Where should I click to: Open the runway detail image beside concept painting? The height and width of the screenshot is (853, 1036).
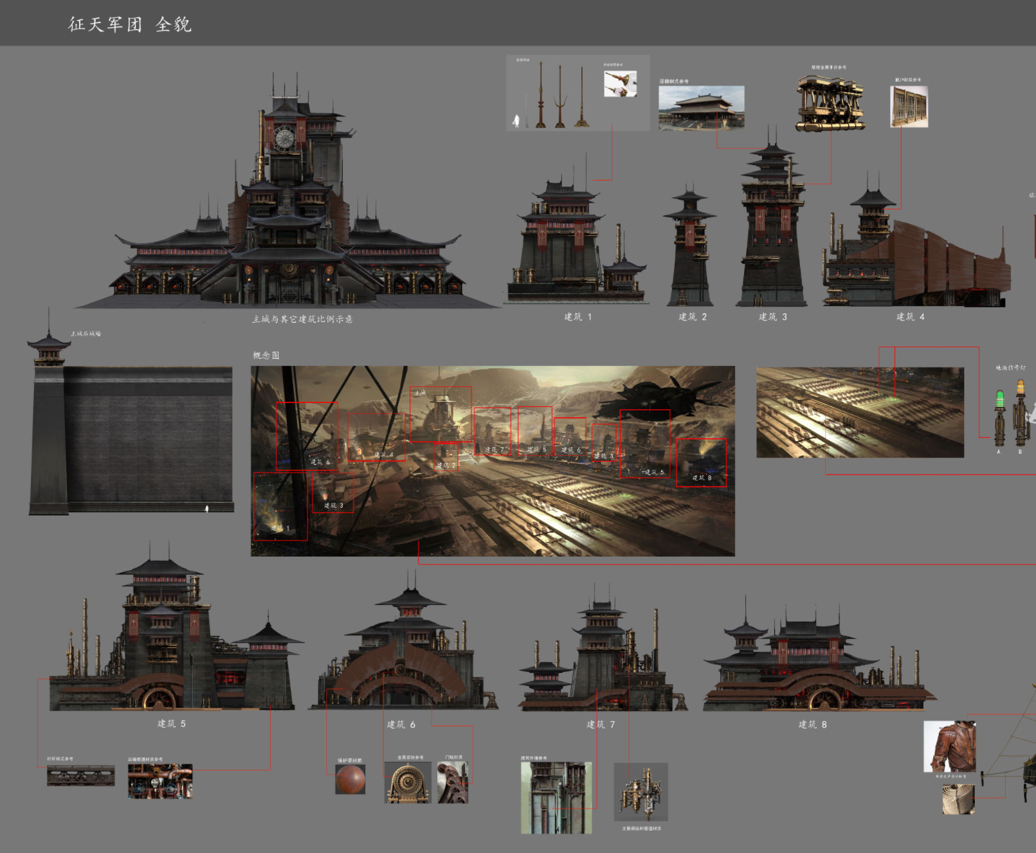point(860,413)
